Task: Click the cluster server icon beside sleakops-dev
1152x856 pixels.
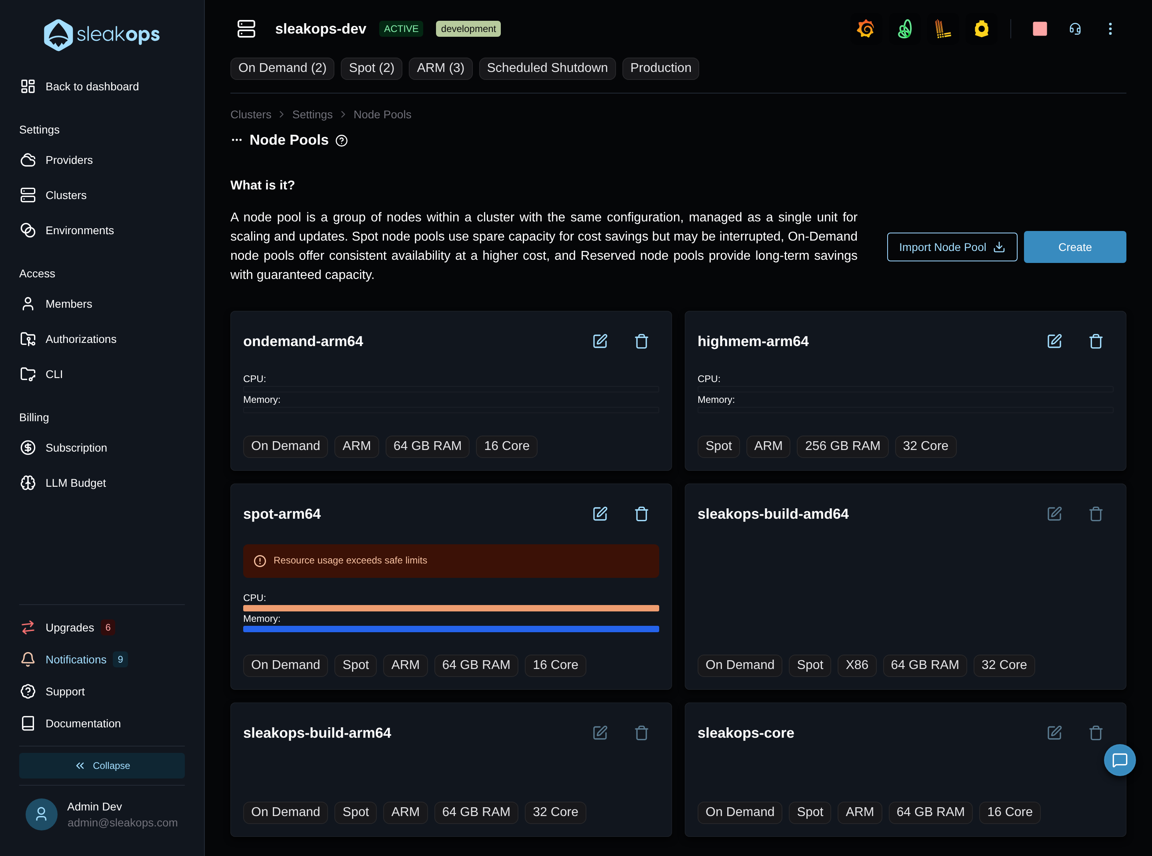Action: (246, 29)
